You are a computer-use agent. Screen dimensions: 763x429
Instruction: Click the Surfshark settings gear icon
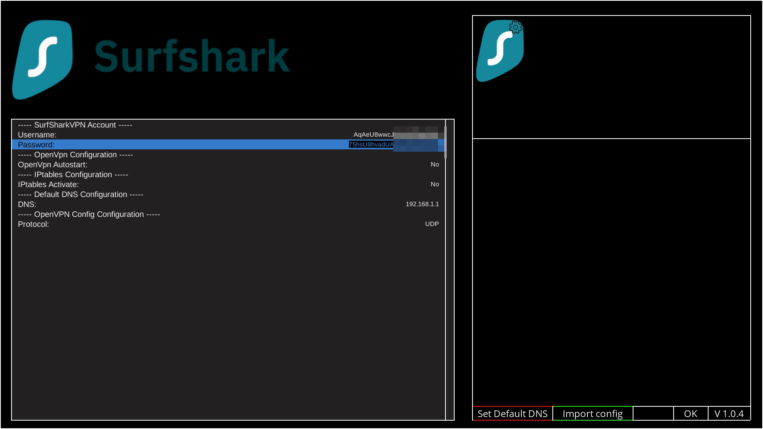click(515, 27)
